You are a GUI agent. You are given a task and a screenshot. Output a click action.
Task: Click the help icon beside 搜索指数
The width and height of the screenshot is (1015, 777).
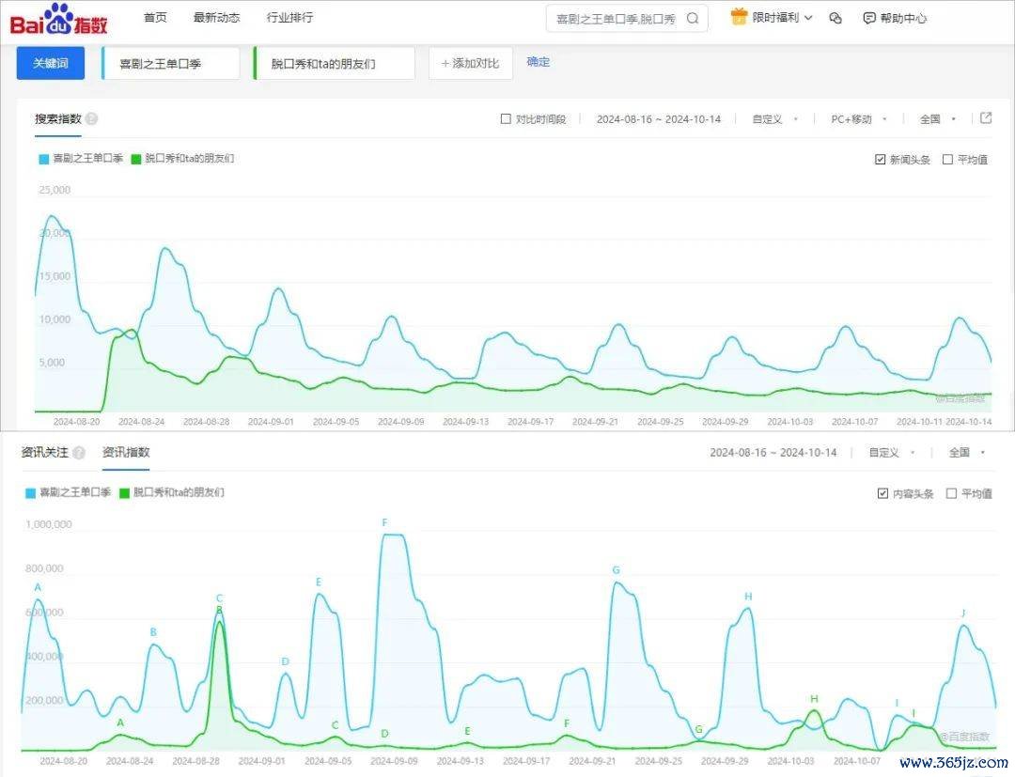coord(92,119)
